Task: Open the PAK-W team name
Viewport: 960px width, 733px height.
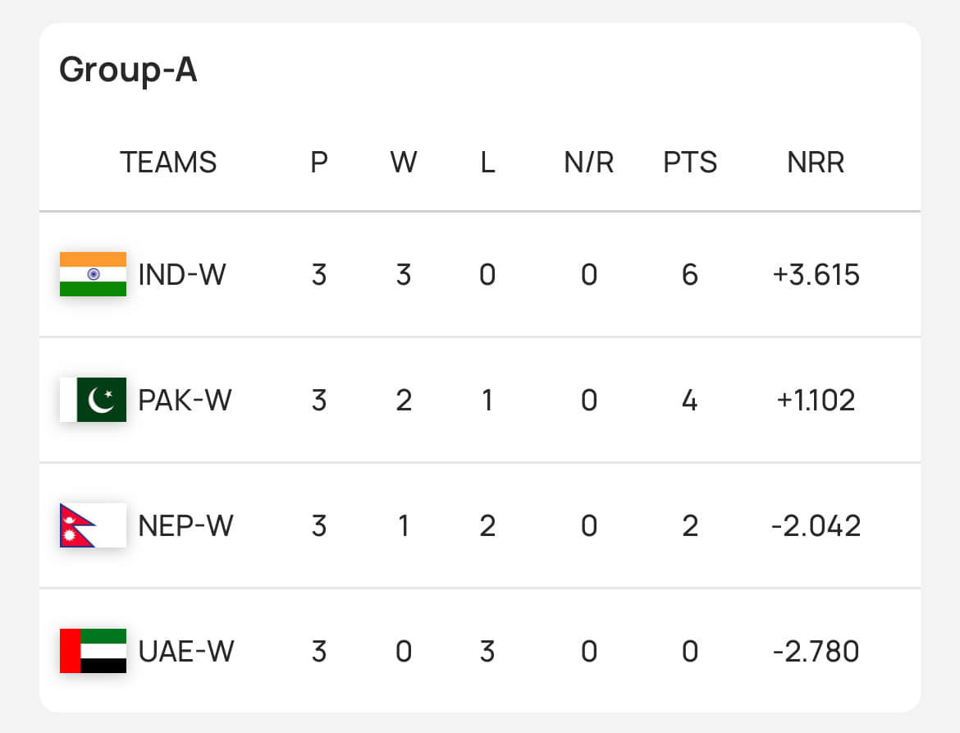Action: [185, 400]
